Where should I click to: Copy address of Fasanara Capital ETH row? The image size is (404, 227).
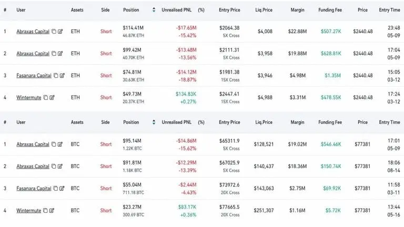[56, 76]
